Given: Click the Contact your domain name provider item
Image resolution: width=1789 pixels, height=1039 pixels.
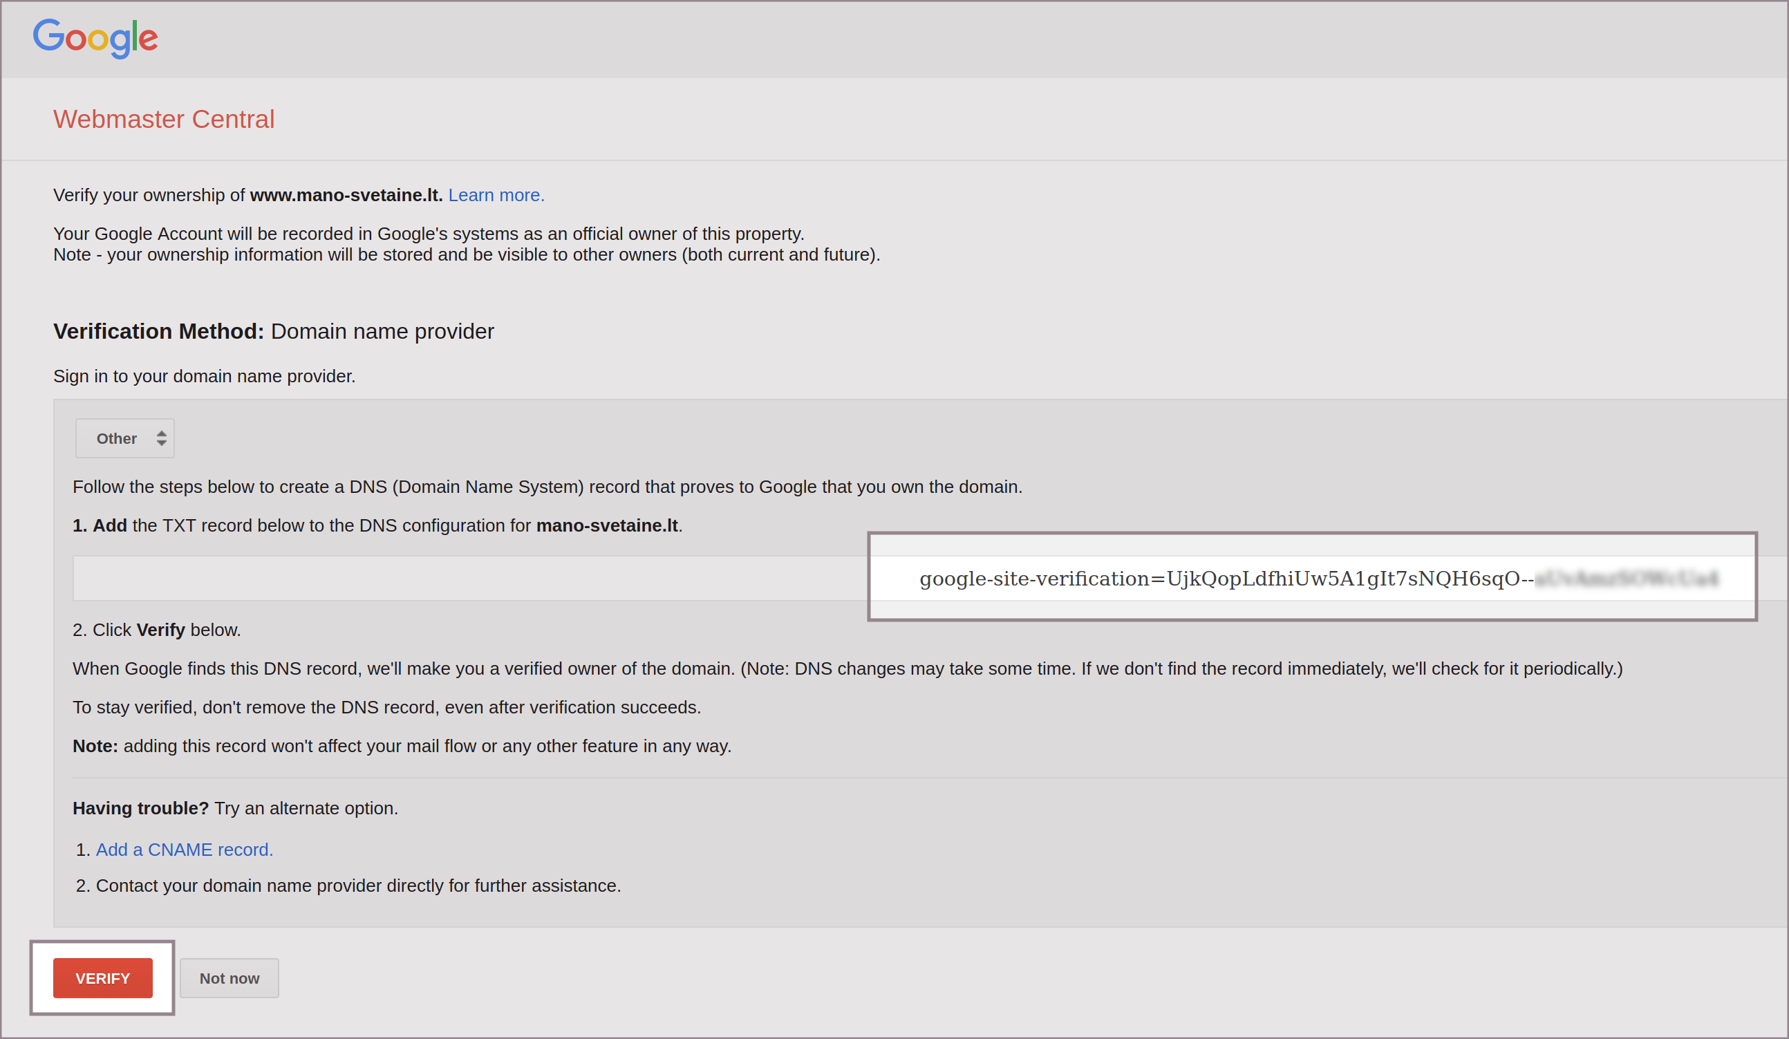Looking at the screenshot, I should 358,886.
